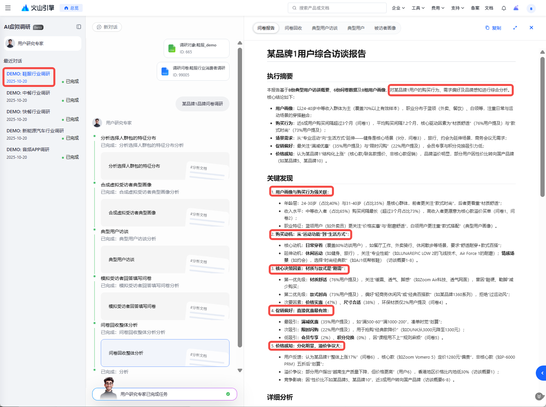546x407 pixels.
Task: Click the 详细分析 heading
Action: tap(280, 397)
